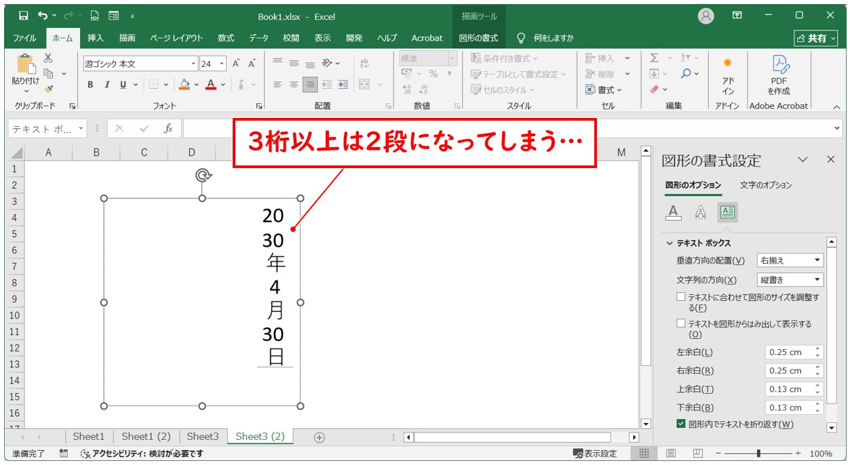Increase top margin with stepper arrow
The image size is (850, 465).
click(x=817, y=386)
